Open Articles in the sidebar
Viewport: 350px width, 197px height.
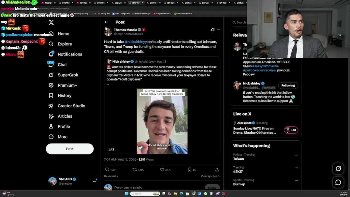point(65,116)
